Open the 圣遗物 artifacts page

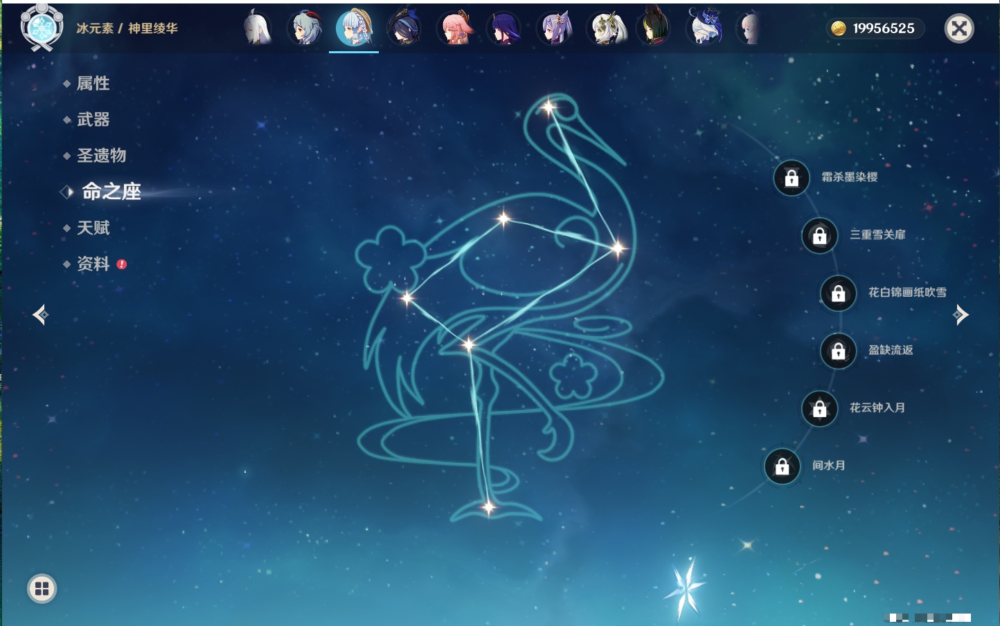(101, 156)
